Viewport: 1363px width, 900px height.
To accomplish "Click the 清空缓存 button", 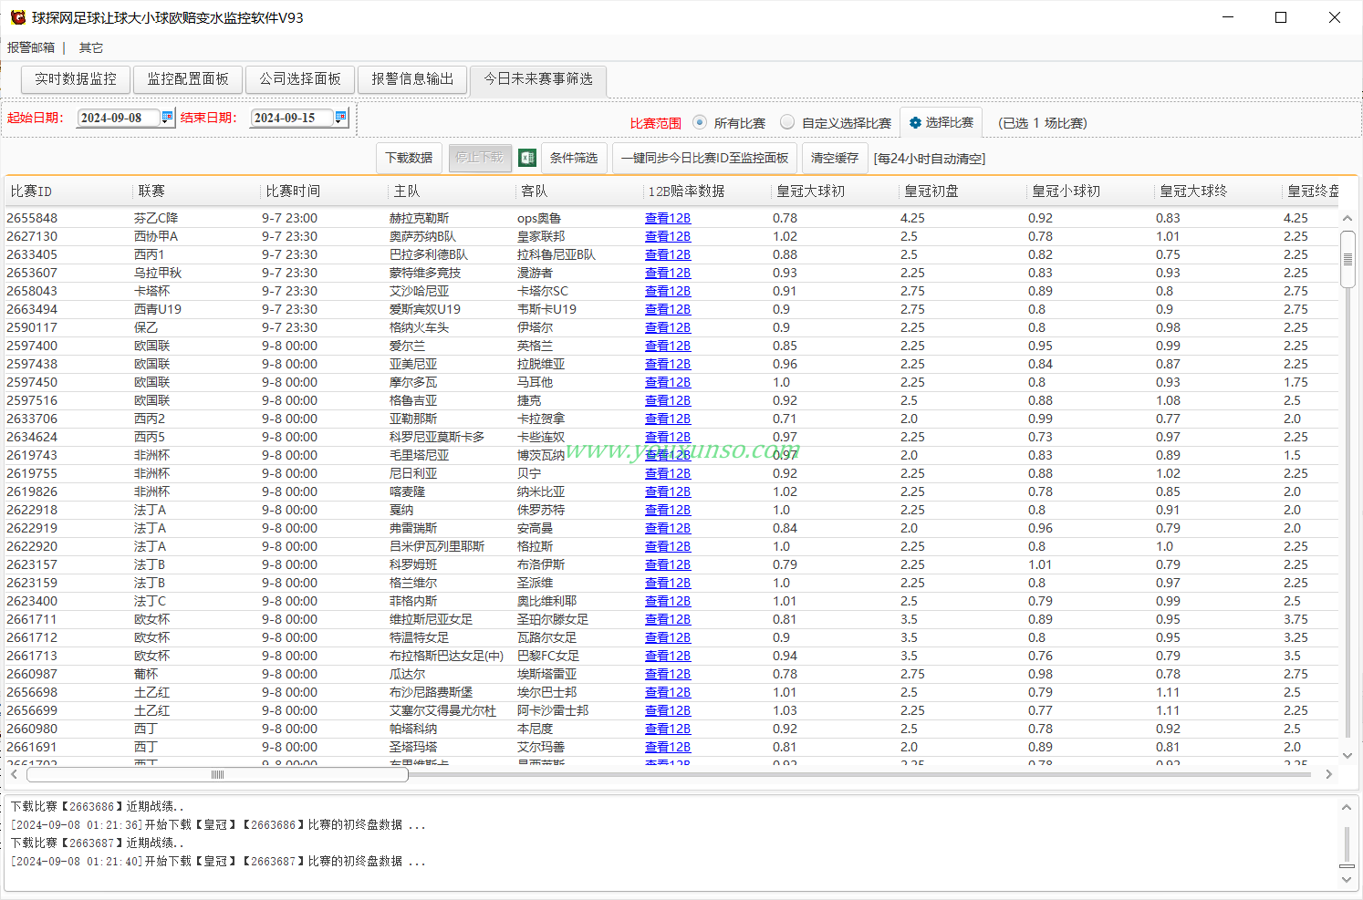I will point(835,158).
